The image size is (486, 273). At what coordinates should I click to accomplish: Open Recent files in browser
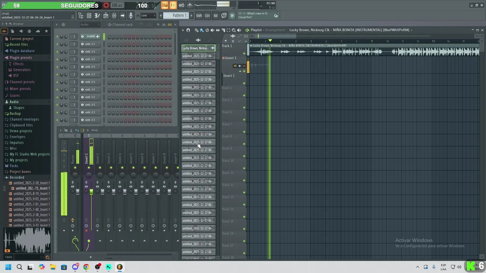pos(19,45)
